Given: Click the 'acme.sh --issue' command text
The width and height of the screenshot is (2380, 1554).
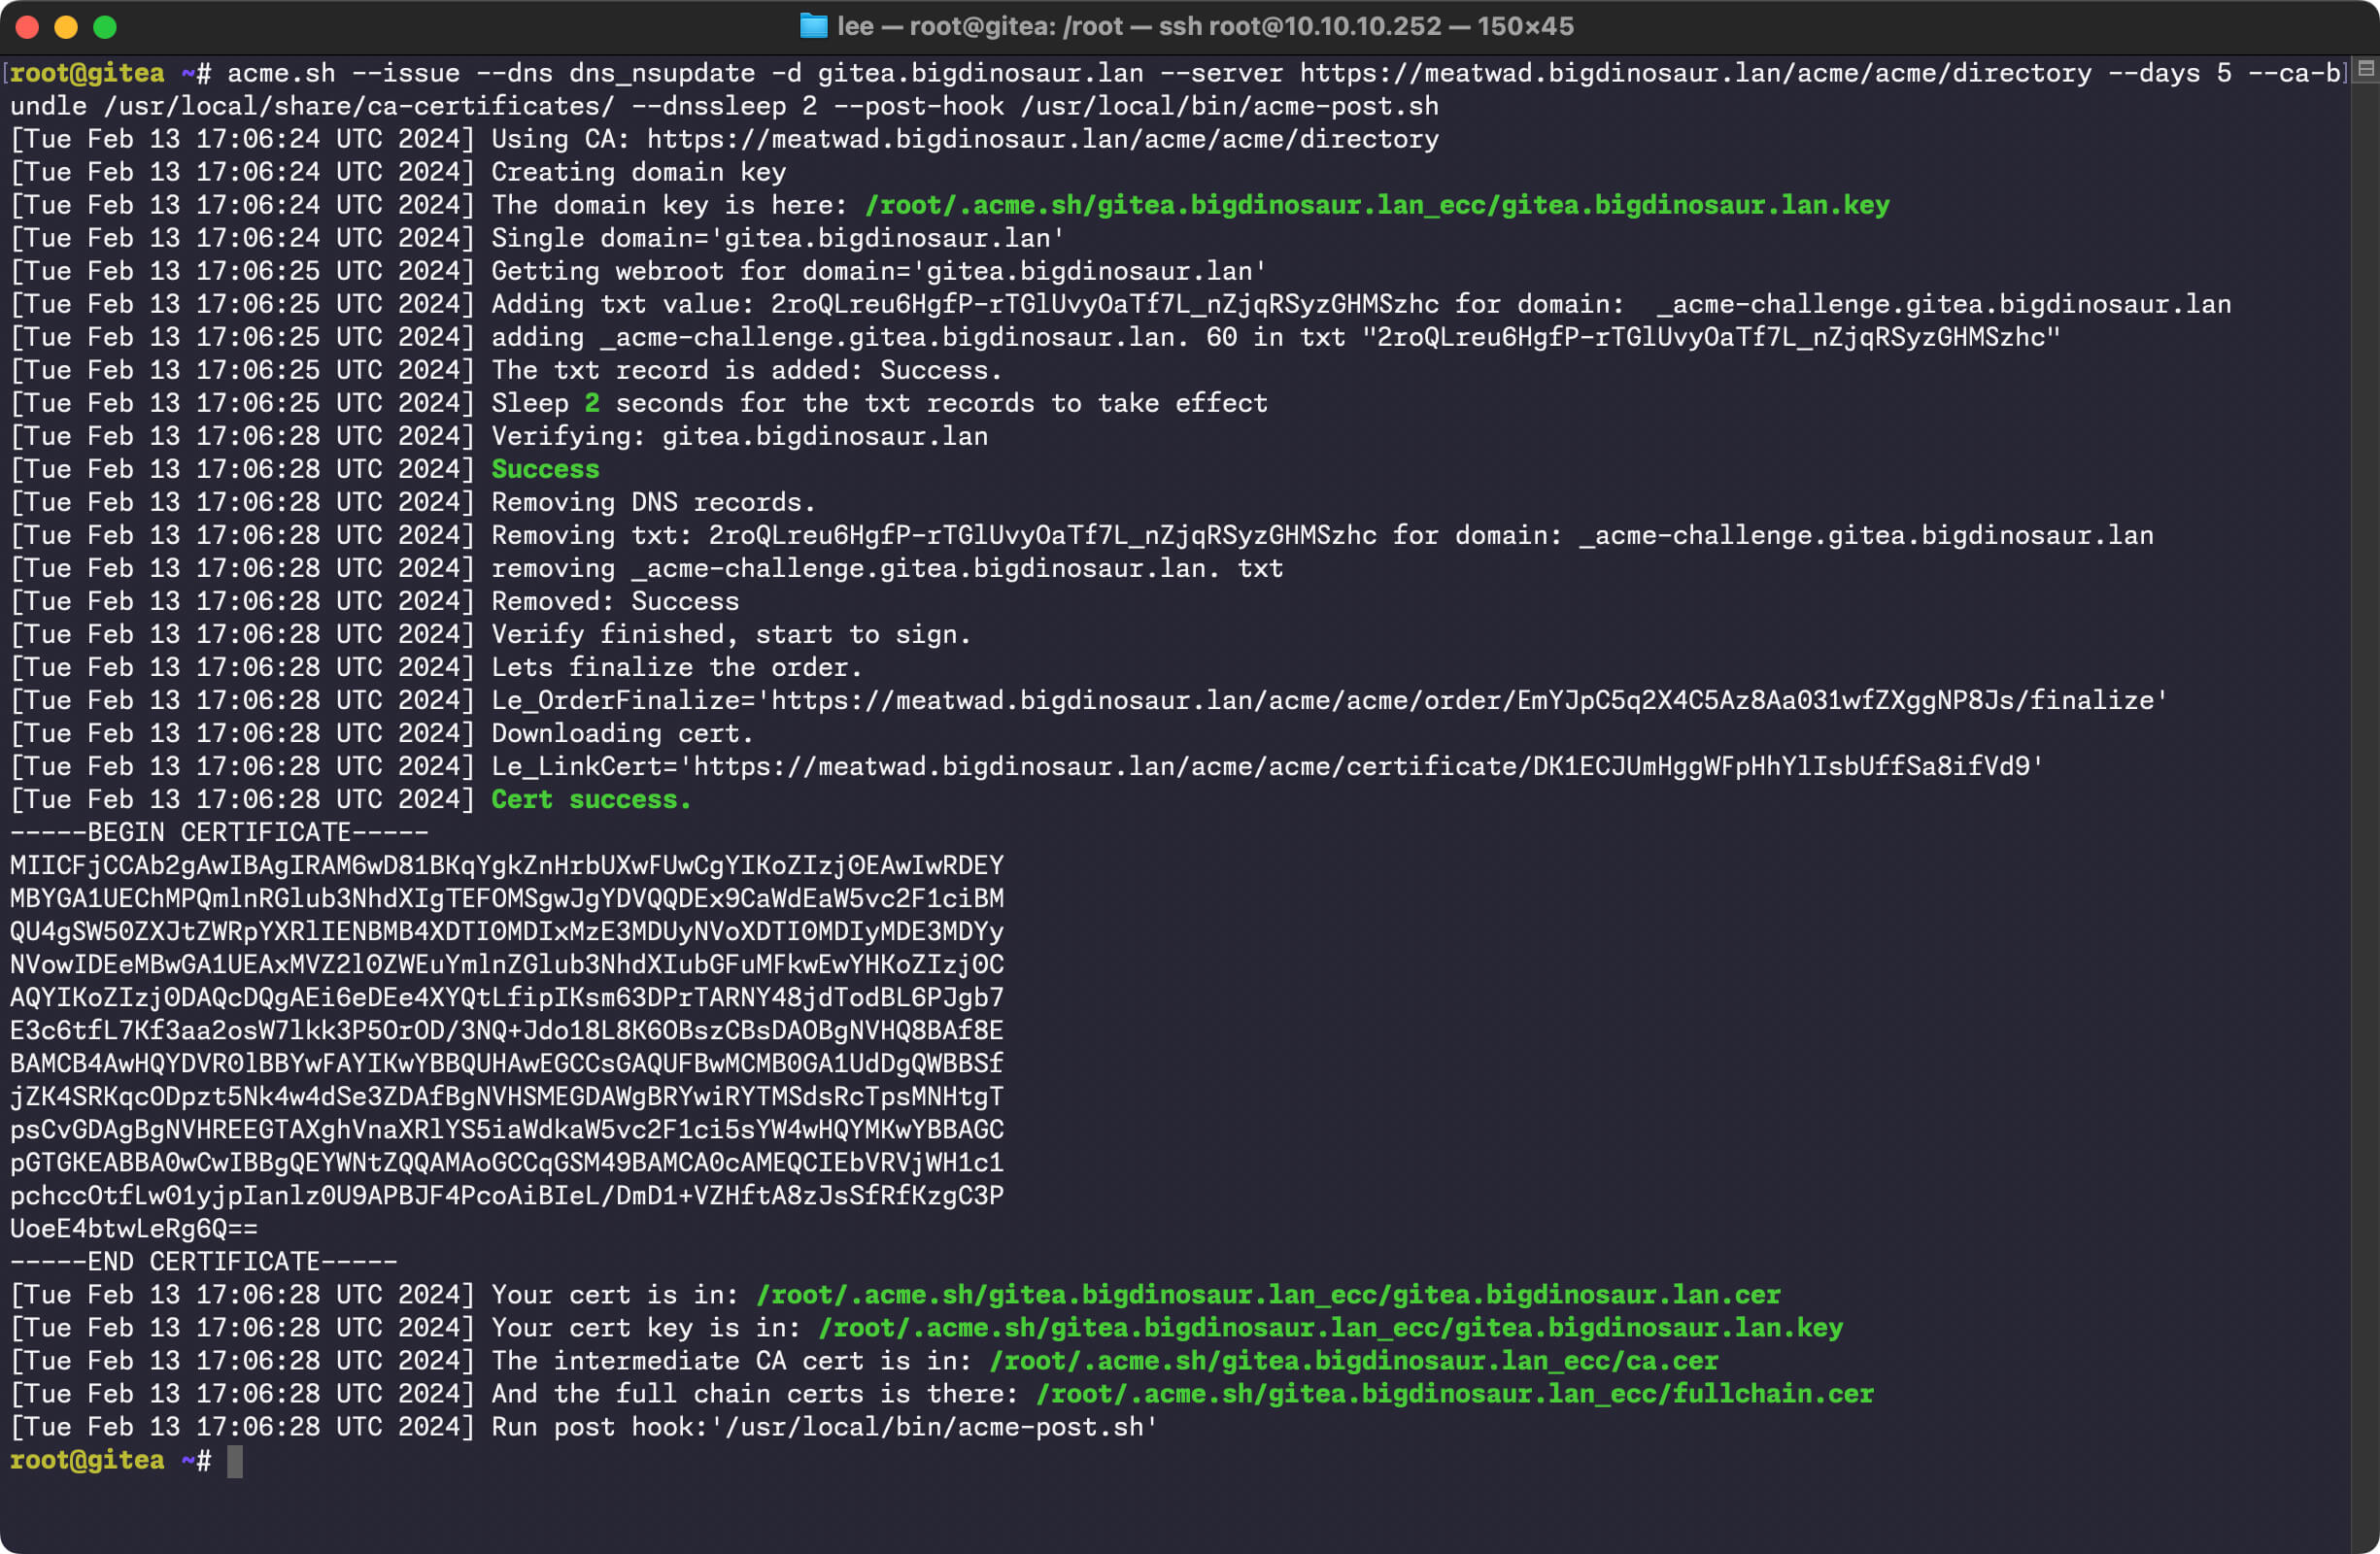Looking at the screenshot, I should 343,74.
